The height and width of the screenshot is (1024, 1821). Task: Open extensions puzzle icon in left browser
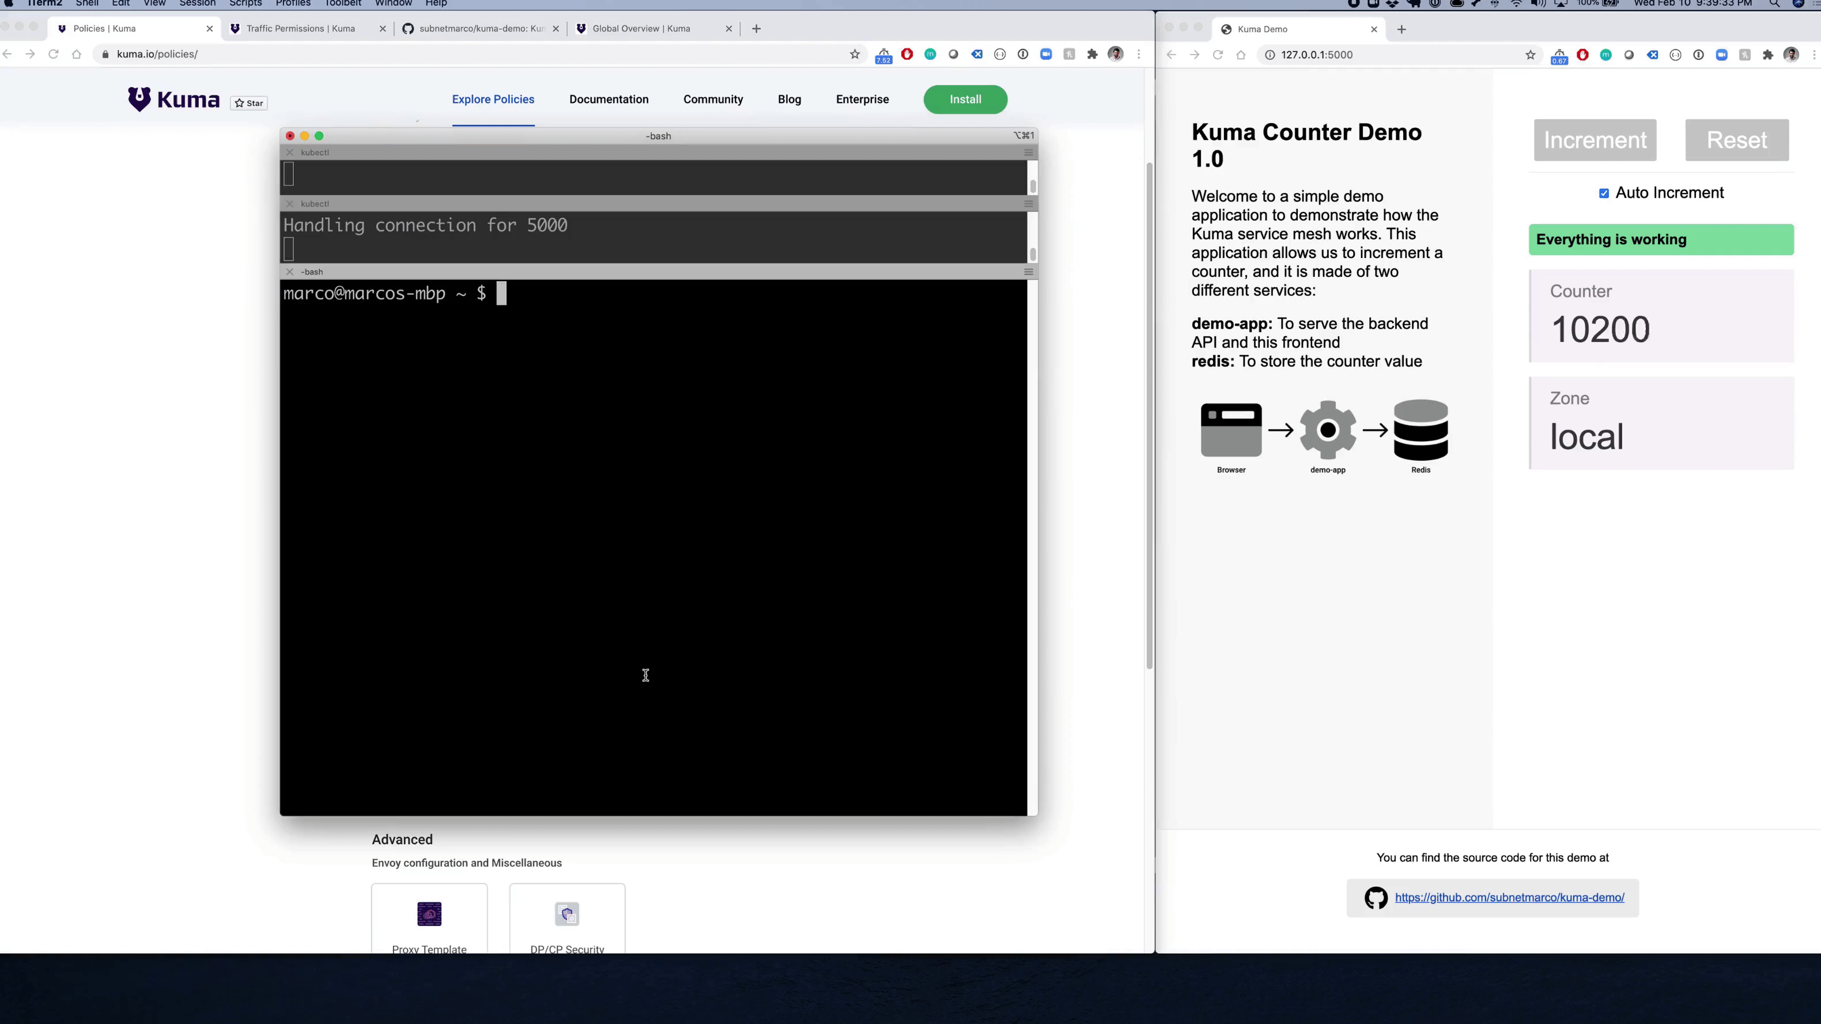point(1092,54)
